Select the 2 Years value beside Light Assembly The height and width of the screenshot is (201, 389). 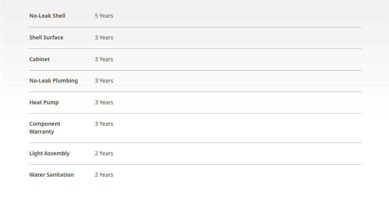[104, 153]
